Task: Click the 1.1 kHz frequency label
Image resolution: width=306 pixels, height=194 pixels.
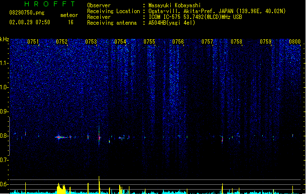Action: point(3,63)
